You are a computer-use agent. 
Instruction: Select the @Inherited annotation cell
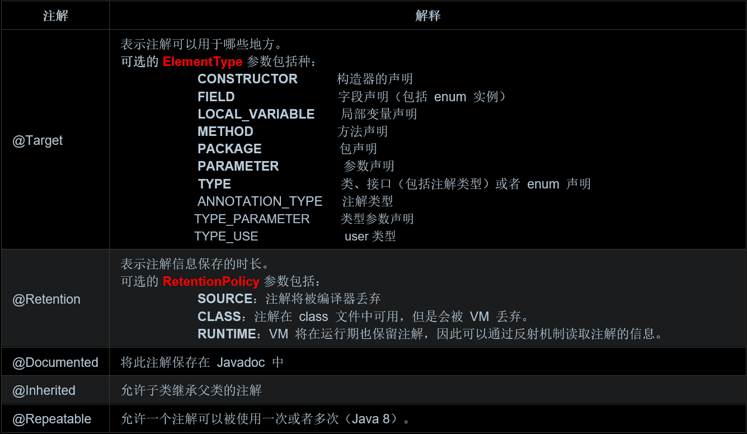coord(44,390)
